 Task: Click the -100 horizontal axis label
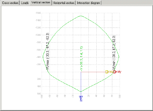(x=42, y=96)
